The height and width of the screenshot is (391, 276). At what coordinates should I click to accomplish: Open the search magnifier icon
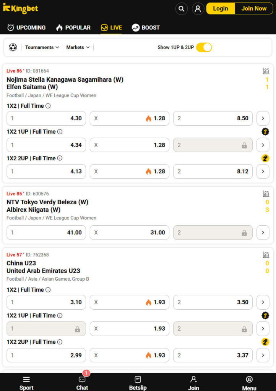(x=182, y=9)
